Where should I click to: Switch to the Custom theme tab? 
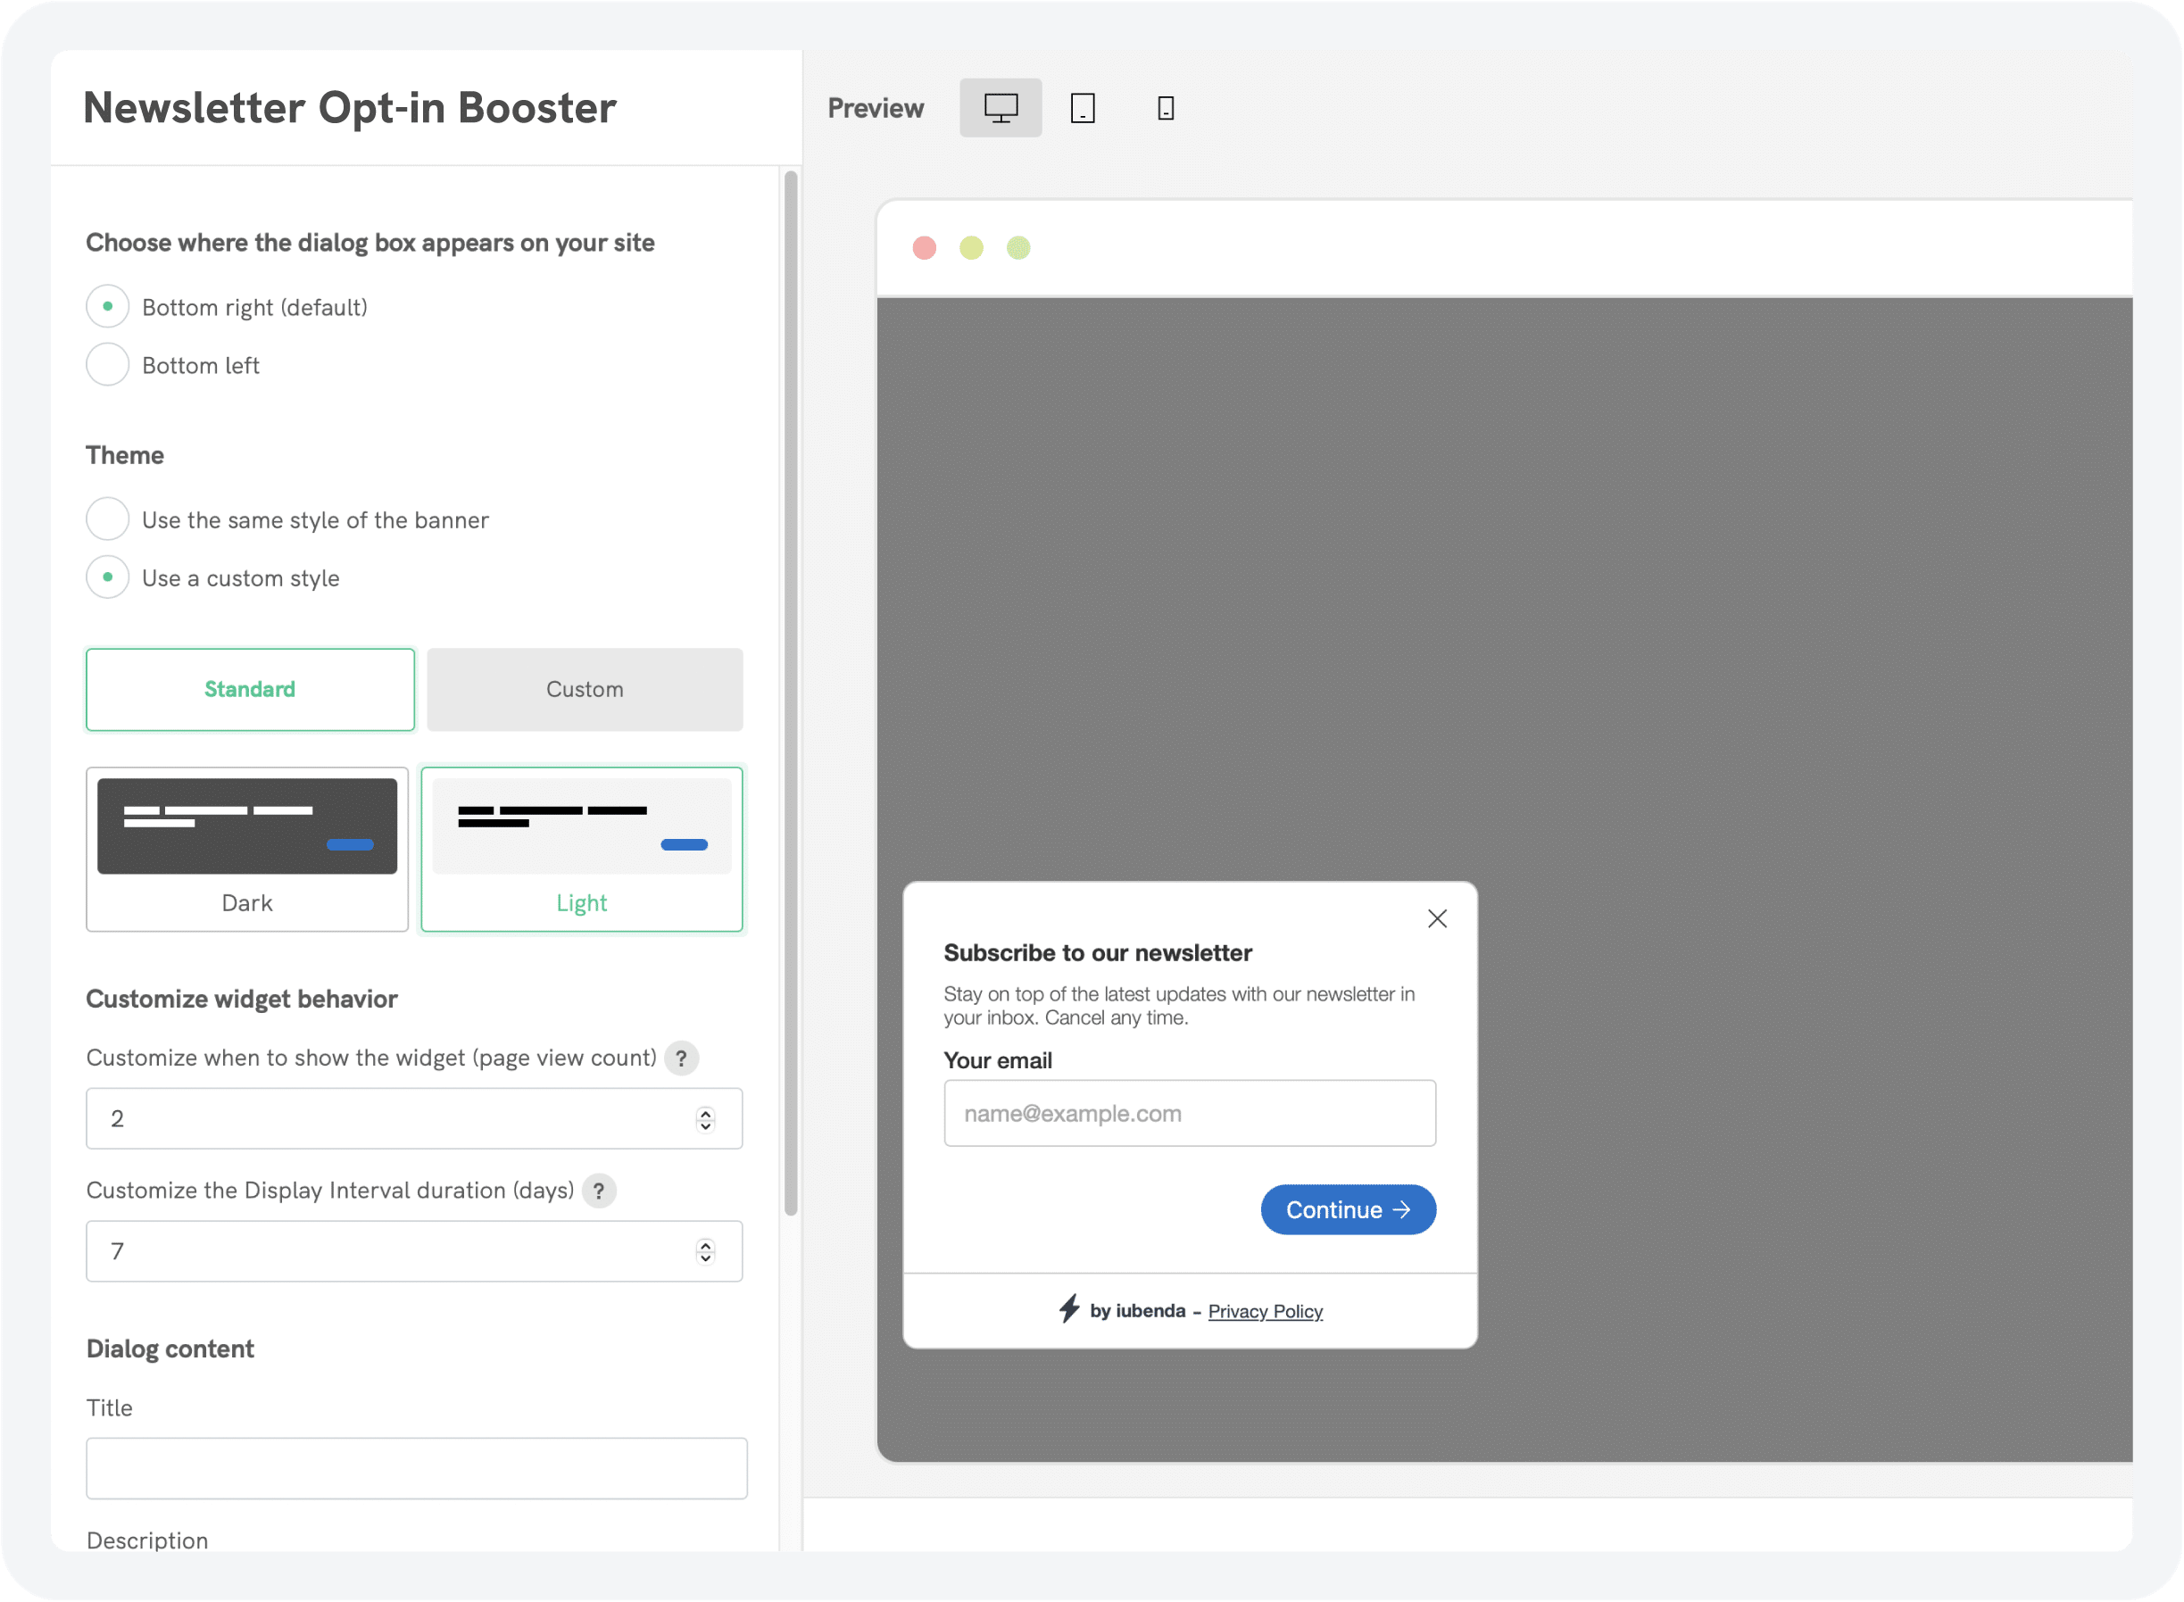pos(585,690)
